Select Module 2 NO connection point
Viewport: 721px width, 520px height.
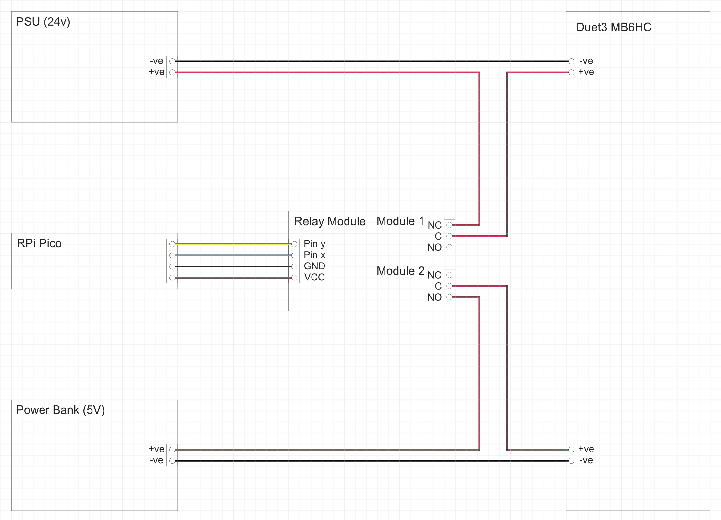(449, 297)
